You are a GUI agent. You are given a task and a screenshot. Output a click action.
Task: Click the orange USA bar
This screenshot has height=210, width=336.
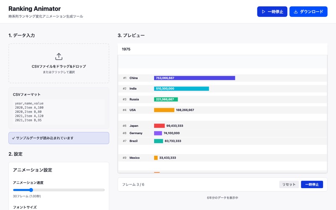[164, 110]
